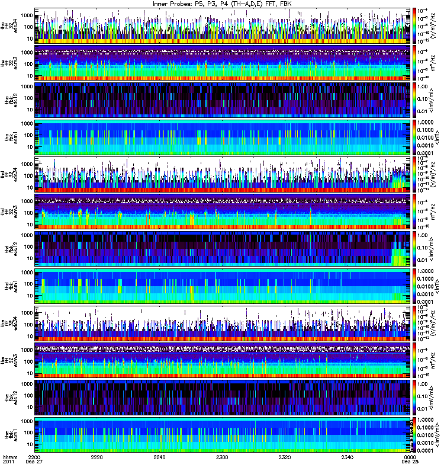Screen dimensions: 444x474
Task: Click the '2200' time axis tick label
Action: [x=34, y=457]
